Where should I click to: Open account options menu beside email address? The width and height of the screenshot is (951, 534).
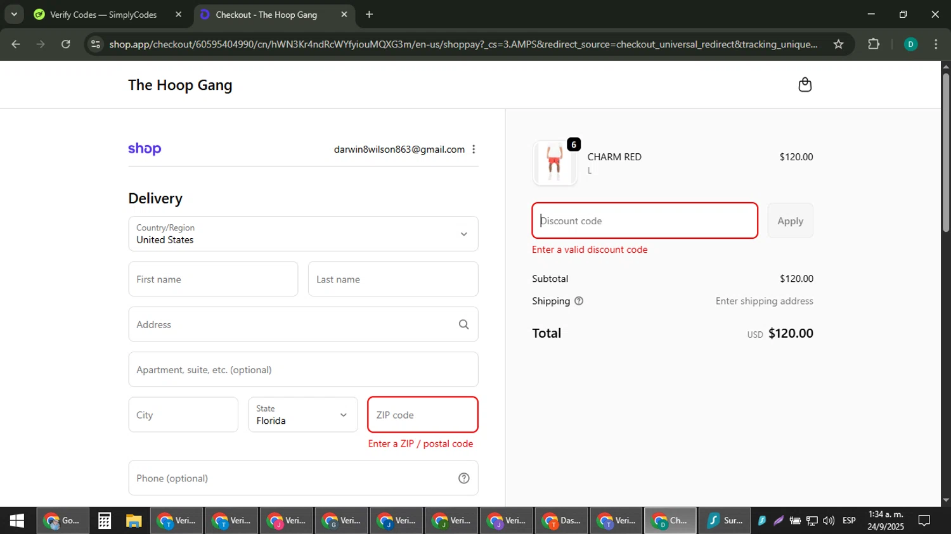474,149
